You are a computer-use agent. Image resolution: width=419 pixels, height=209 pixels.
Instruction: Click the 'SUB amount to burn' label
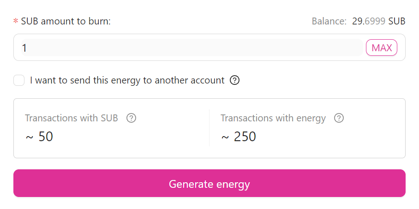66,21
